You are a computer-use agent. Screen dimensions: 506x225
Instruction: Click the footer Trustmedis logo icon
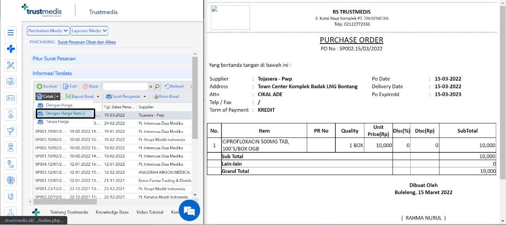click(36, 212)
